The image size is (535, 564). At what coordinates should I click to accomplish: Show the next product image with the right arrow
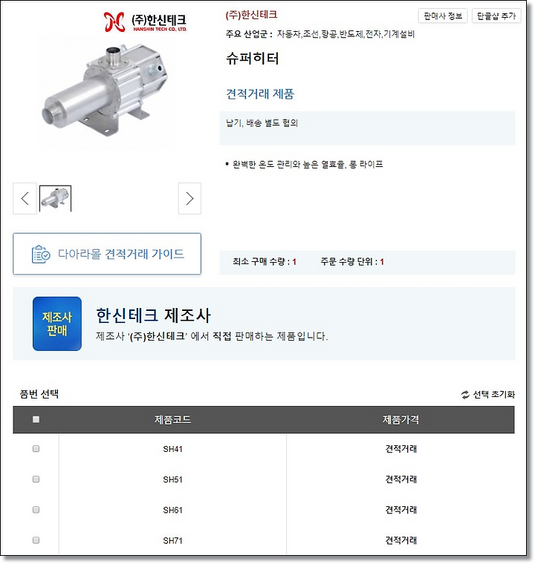pos(189,199)
